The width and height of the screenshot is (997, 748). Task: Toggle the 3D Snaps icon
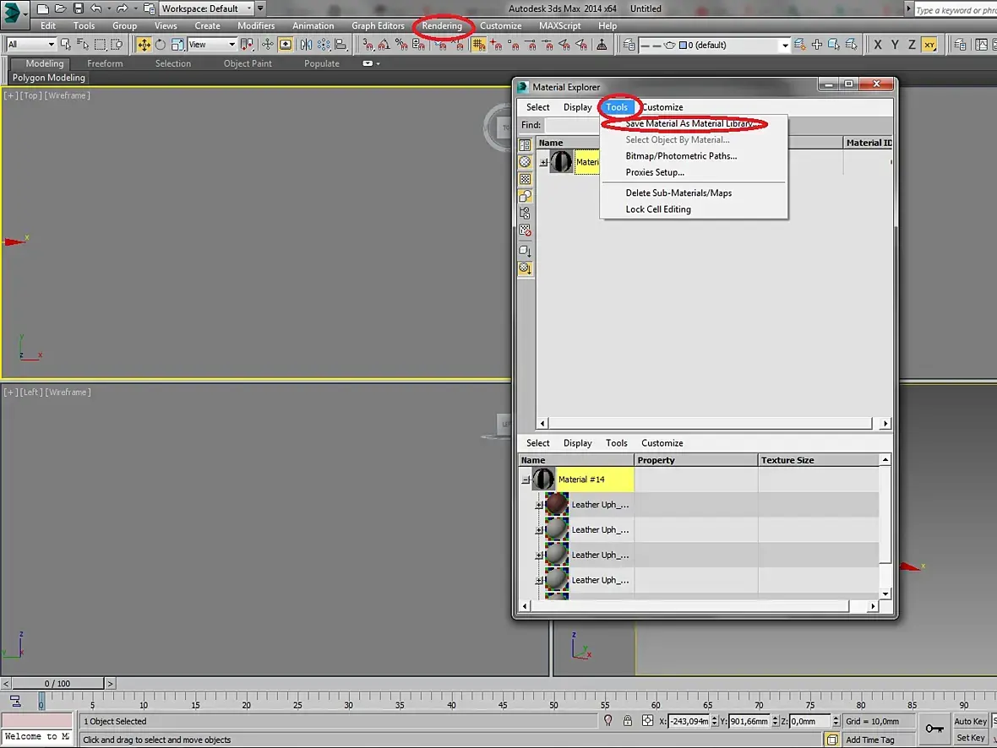point(368,45)
